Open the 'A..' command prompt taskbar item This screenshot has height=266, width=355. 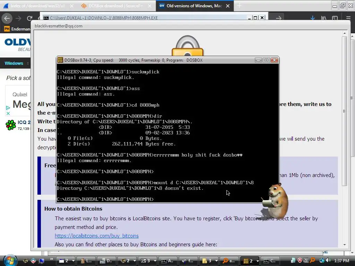[167, 261]
